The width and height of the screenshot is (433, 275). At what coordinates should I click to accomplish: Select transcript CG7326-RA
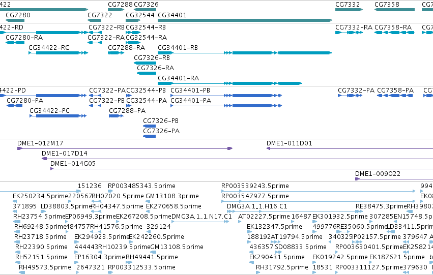click(x=147, y=73)
